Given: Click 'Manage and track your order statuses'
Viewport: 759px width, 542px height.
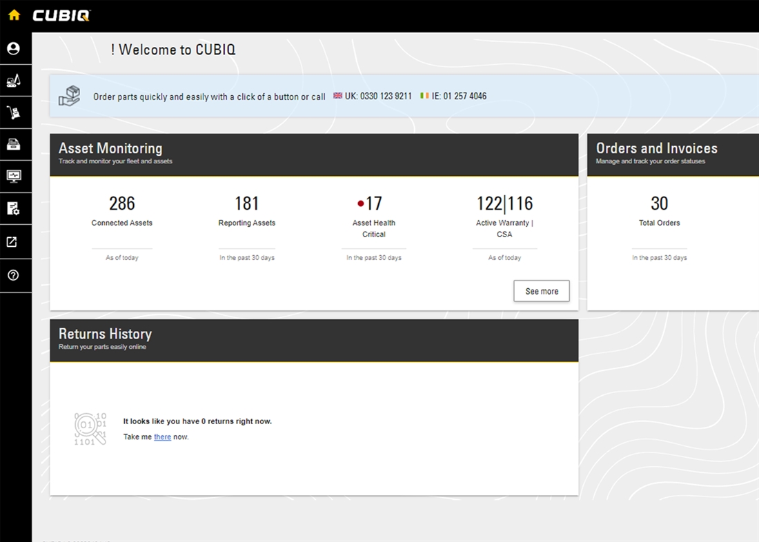Looking at the screenshot, I should (x=650, y=161).
